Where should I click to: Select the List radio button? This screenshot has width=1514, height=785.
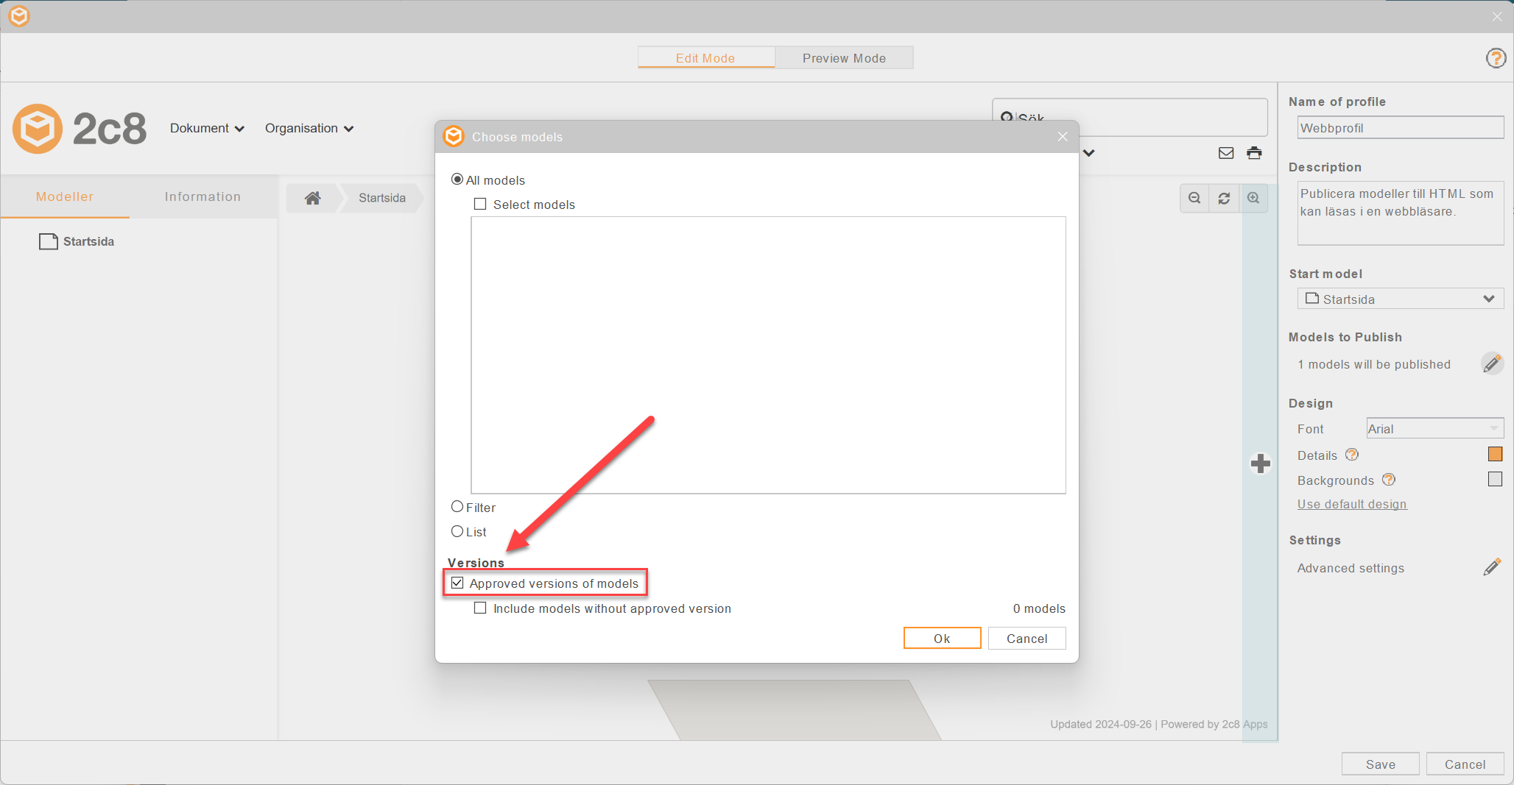[x=457, y=531]
